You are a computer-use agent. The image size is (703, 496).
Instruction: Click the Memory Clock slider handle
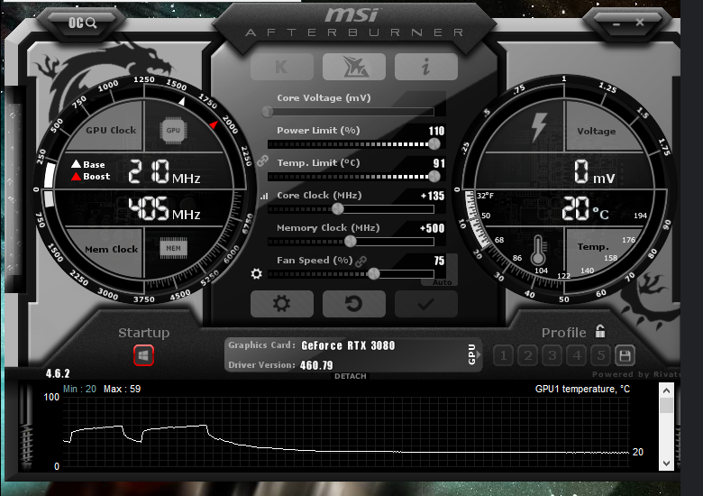351,242
